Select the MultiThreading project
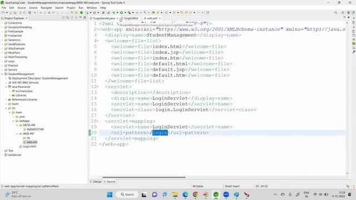 [17, 57]
